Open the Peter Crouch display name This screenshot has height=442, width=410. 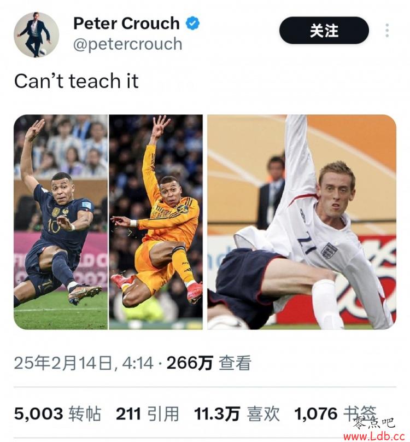pyautogui.click(x=126, y=23)
